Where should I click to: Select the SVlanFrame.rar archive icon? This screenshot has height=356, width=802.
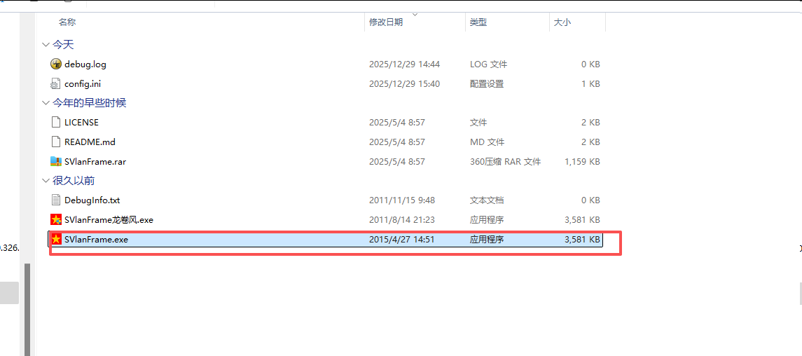tap(56, 162)
